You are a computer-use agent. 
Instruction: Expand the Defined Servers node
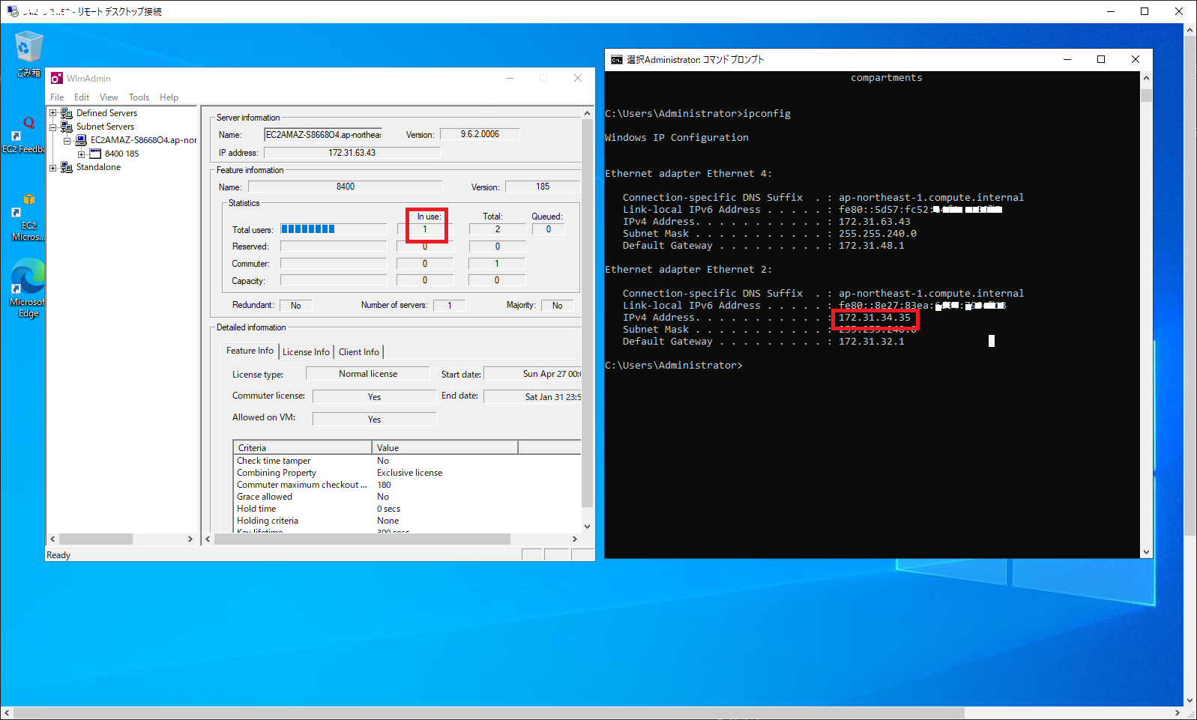(53, 113)
